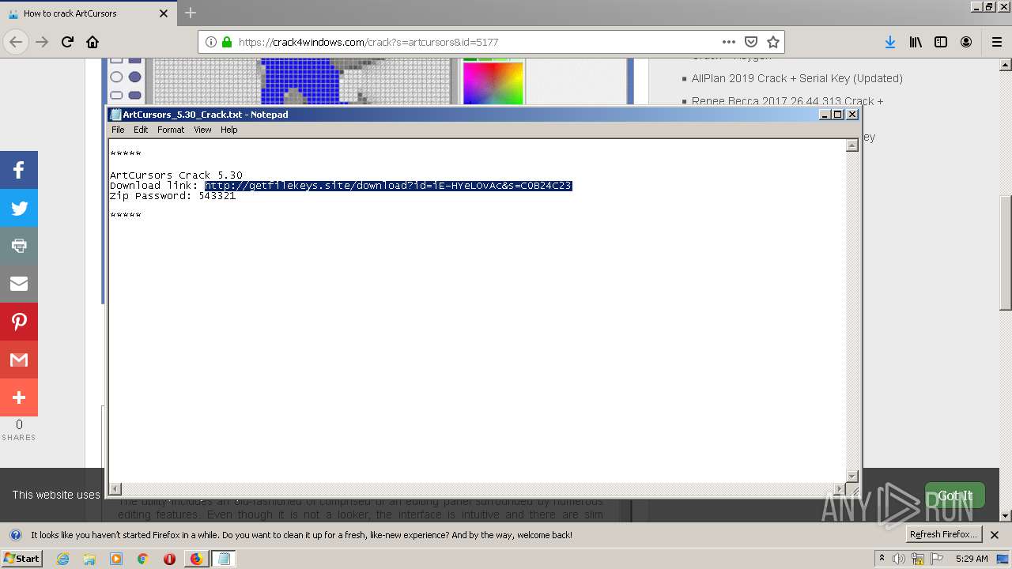
Task: Maximize the Notepad window
Action: click(838, 115)
